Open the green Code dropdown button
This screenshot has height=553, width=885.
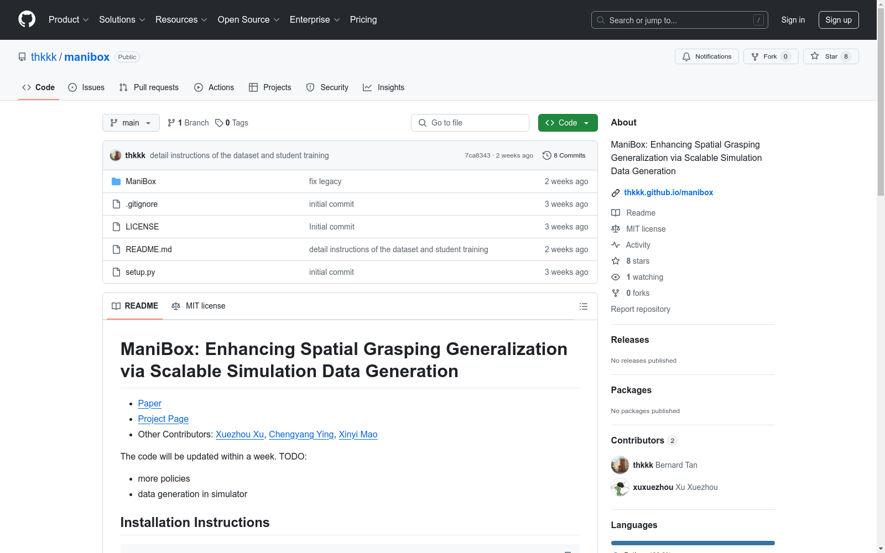[x=568, y=123]
